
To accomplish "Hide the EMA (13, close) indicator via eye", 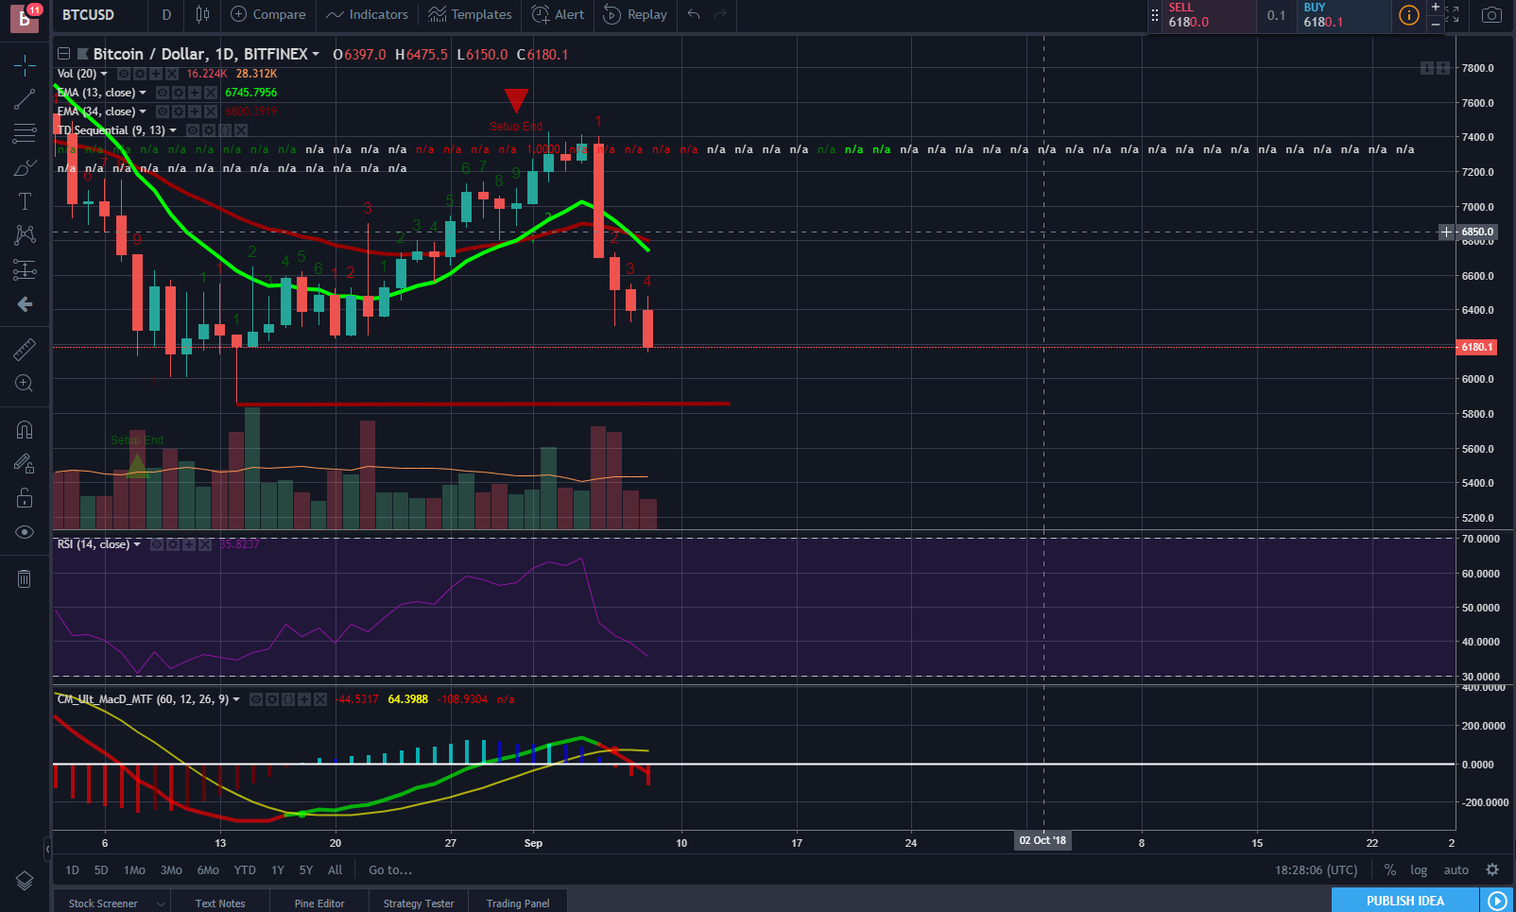I will (x=163, y=93).
